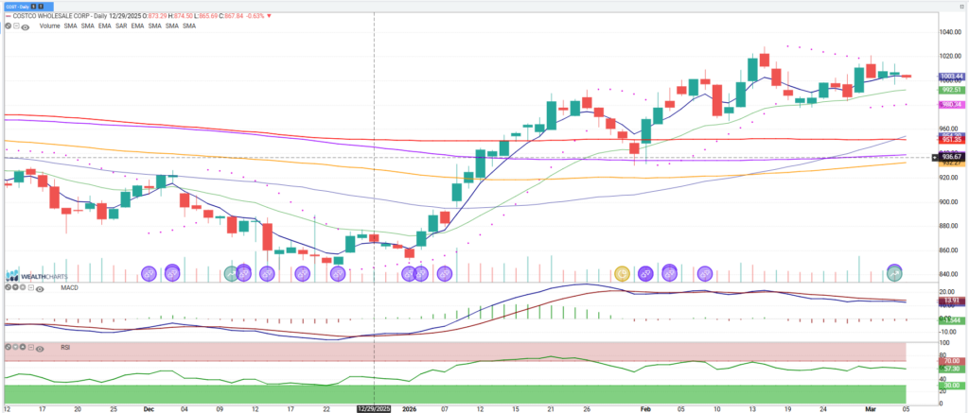Image resolution: width=969 pixels, height=413 pixels.
Task: Click the gold earnings event marker near February
Action: (623, 273)
